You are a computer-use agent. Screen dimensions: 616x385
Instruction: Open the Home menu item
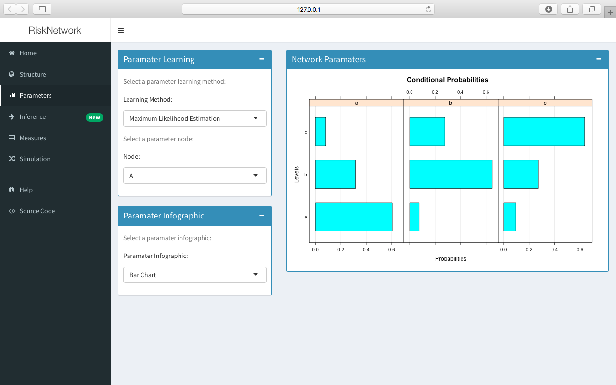[x=55, y=53]
